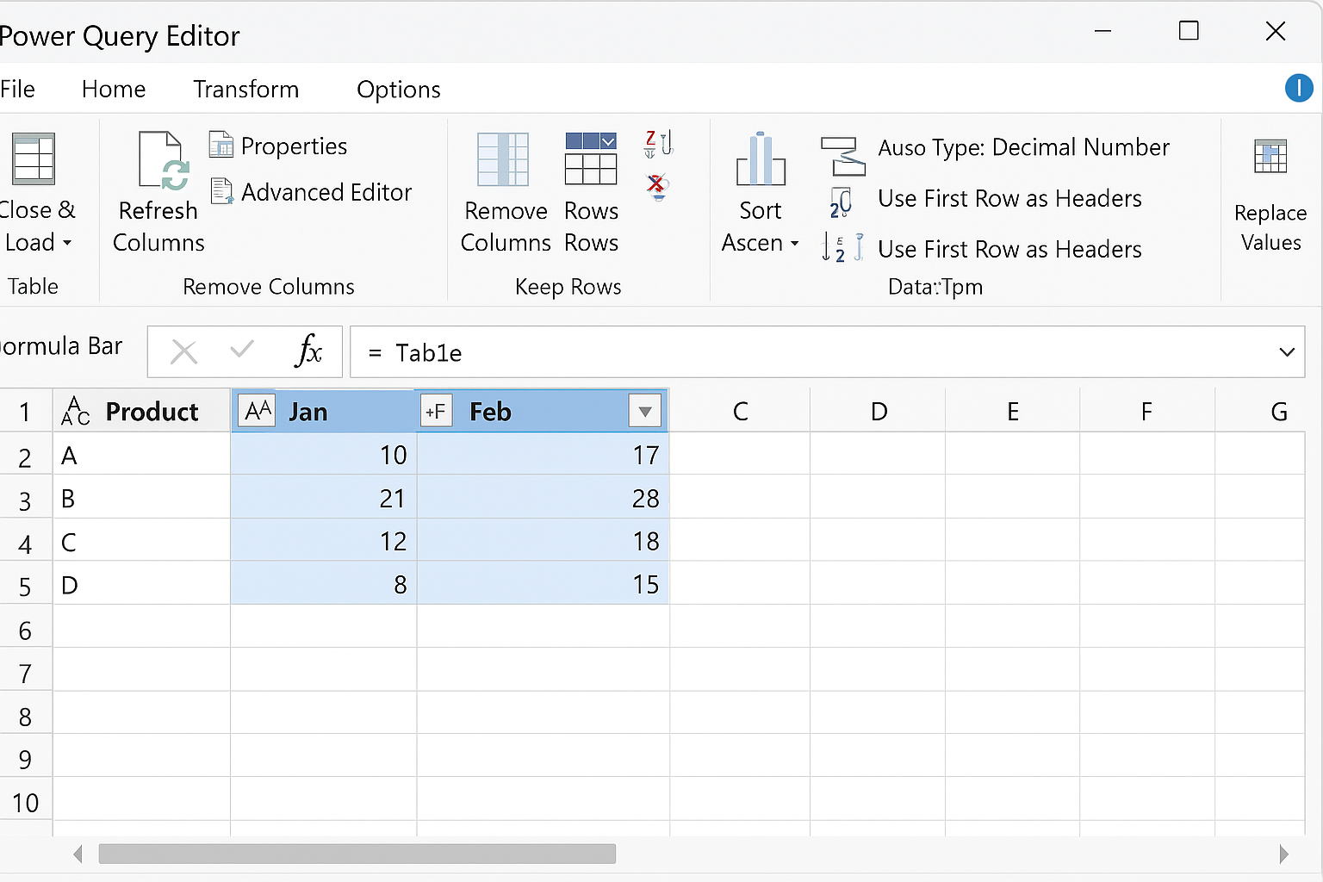Select the Product D cell
This screenshot has height=882, width=1323.
click(x=142, y=583)
